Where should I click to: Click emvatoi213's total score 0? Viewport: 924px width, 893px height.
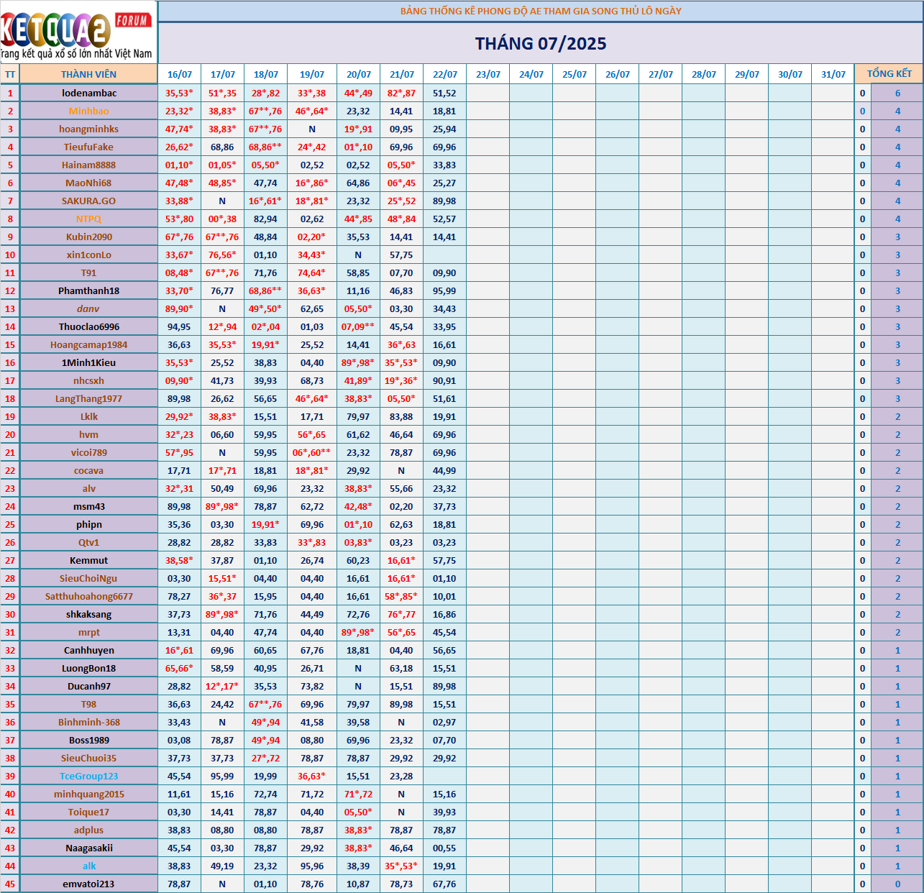[897, 884]
